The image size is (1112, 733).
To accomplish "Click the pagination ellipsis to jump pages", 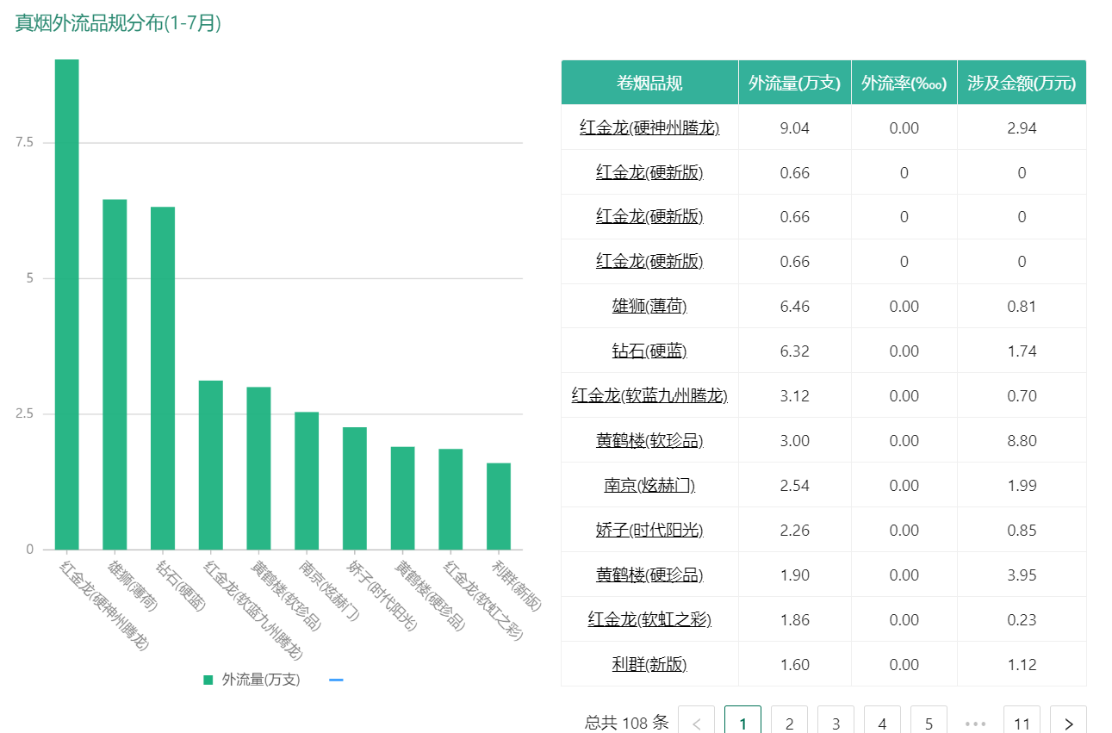I will point(975,724).
